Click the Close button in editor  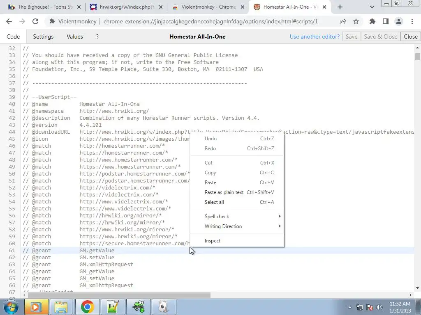point(411,37)
